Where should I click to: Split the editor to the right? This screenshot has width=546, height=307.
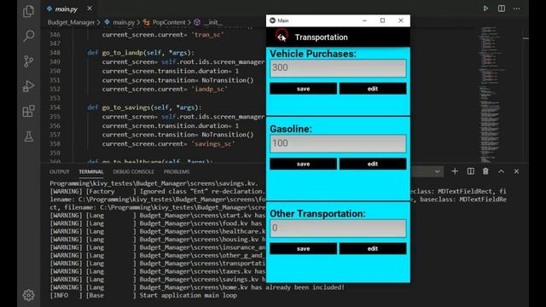(502, 9)
